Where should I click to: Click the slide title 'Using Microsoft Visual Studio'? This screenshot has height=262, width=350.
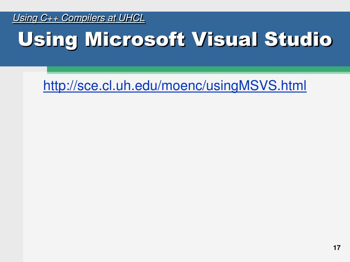tap(175, 40)
